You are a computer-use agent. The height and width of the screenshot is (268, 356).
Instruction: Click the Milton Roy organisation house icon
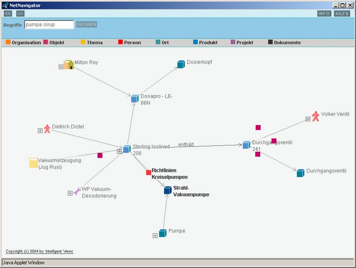coord(68,65)
